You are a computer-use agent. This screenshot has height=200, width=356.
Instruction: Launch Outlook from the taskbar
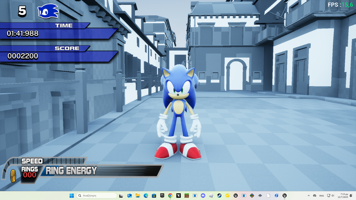click(129, 196)
